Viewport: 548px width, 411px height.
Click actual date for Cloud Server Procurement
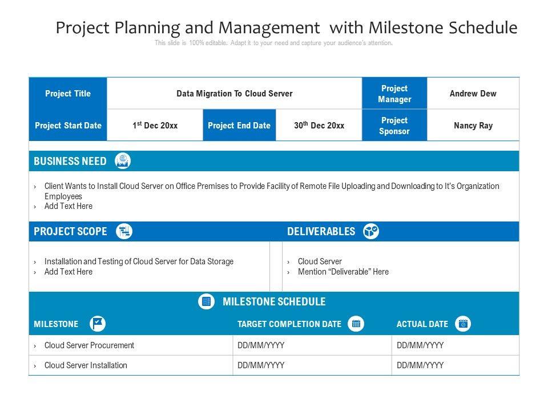(420, 345)
